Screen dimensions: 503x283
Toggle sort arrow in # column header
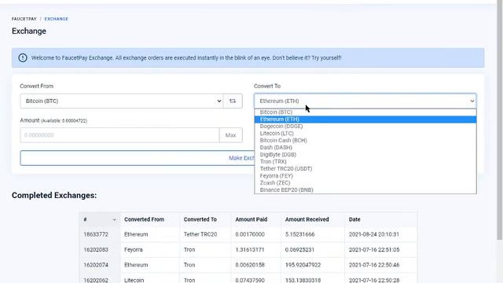[x=114, y=220]
